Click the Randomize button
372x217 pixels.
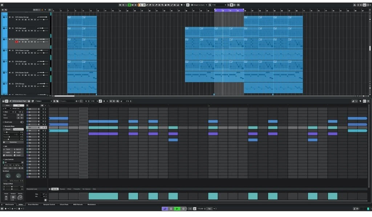13,142
